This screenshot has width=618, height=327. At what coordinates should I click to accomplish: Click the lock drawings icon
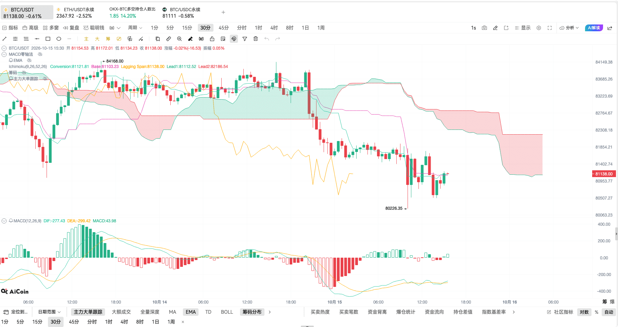point(212,39)
